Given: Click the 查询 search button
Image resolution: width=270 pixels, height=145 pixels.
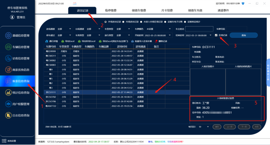Looking at the screenshot, I should [244, 35].
